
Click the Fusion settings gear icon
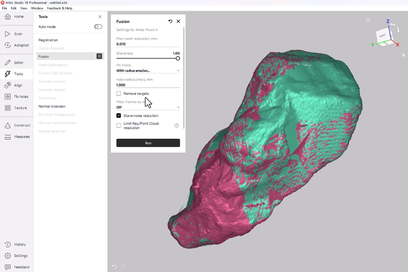(x=99, y=56)
